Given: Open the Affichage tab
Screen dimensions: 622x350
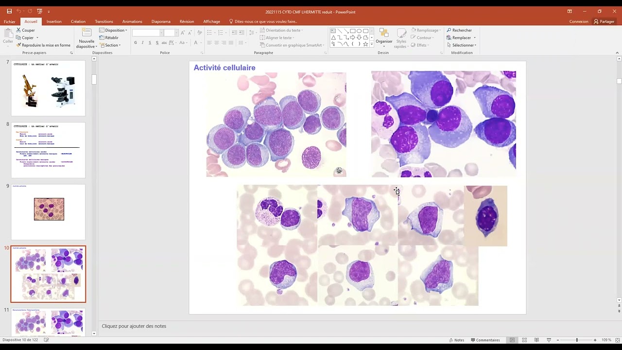Looking at the screenshot, I should (211, 21).
